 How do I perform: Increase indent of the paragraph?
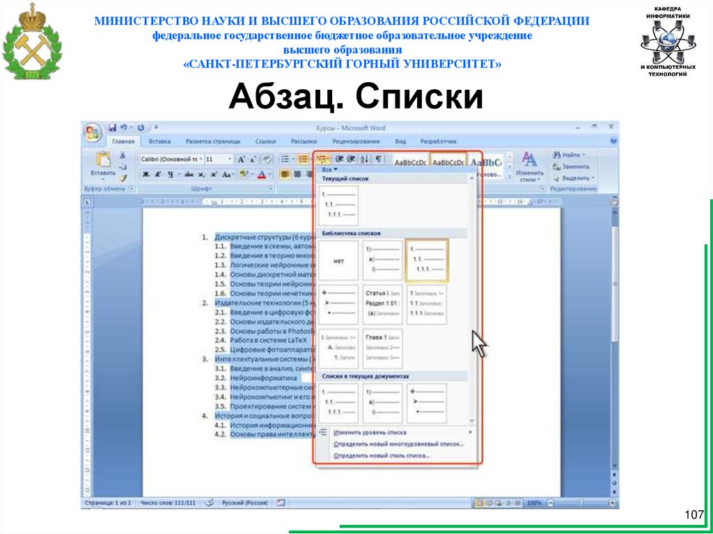tap(351, 159)
